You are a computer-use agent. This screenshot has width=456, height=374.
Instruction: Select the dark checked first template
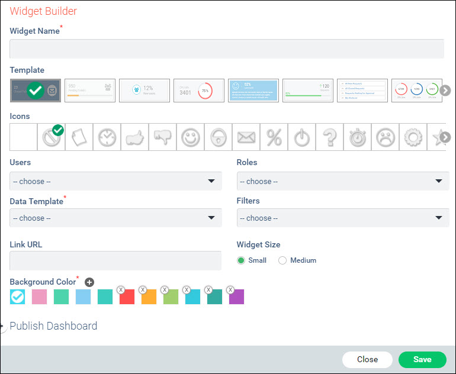tap(36, 91)
